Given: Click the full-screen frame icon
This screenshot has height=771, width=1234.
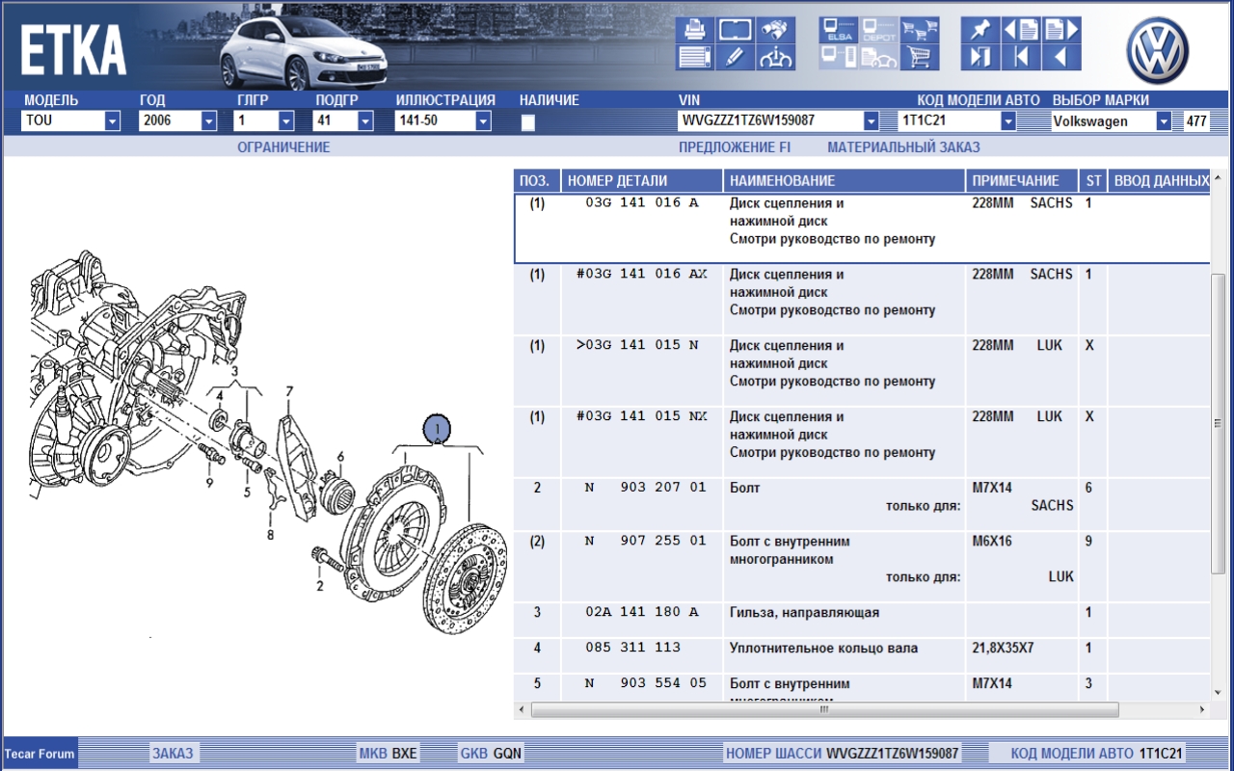Looking at the screenshot, I should (736, 29).
